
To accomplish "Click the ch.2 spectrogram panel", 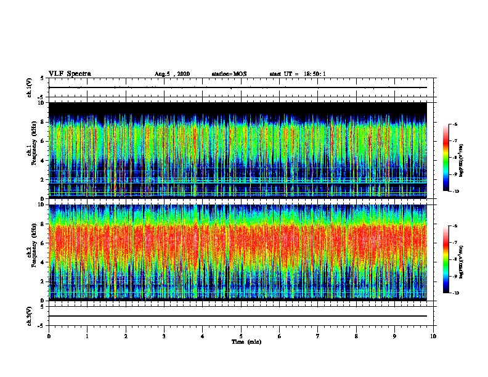I will pyautogui.click(x=238, y=253).
